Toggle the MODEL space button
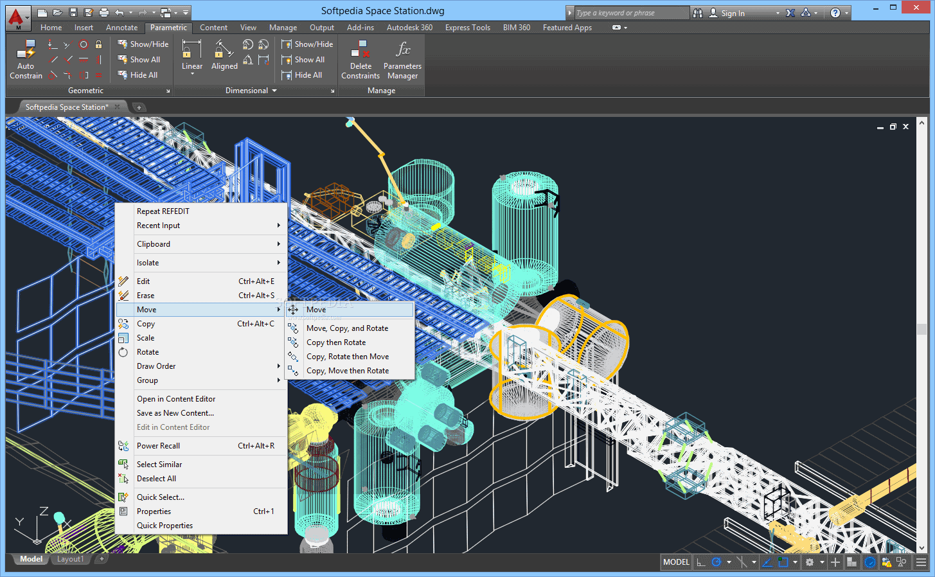Viewport: 935px width, 577px height. [676, 562]
